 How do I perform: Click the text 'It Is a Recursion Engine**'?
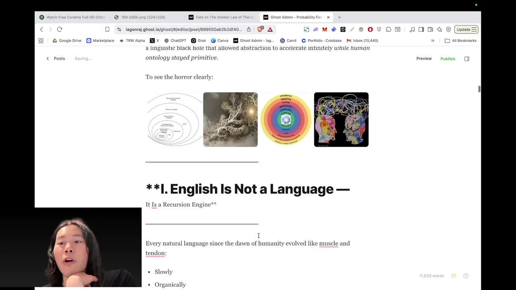tap(181, 205)
